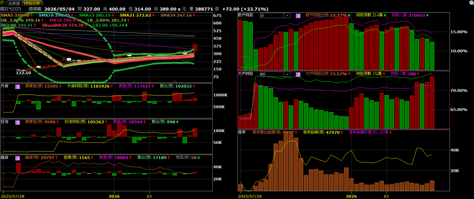The height and width of the screenshot is (199, 474).
Task: Click the 借券 panel title
Action: tap(242, 132)
